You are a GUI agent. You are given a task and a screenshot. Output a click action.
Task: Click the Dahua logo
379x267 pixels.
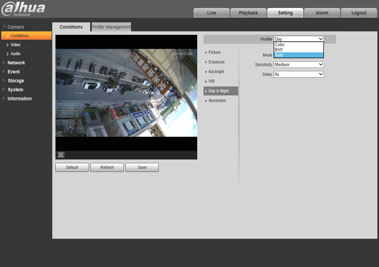pos(23,9)
